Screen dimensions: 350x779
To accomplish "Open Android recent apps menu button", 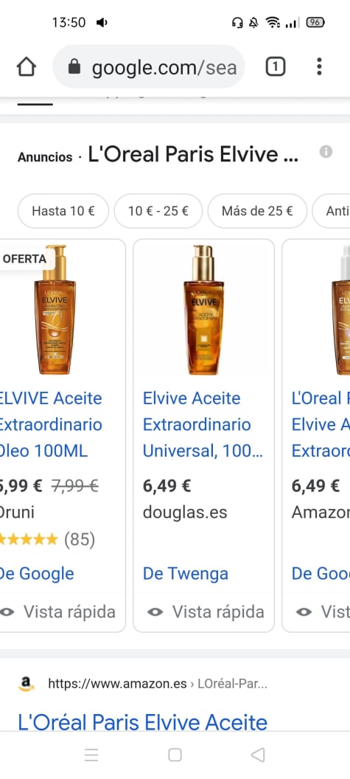I will [91, 755].
